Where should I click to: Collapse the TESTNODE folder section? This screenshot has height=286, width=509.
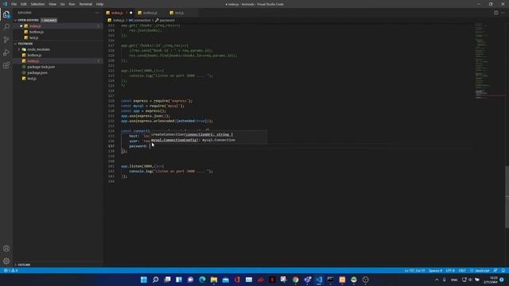(x=25, y=44)
